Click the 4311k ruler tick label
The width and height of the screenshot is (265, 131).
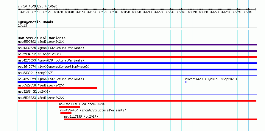click(x=36, y=12)
